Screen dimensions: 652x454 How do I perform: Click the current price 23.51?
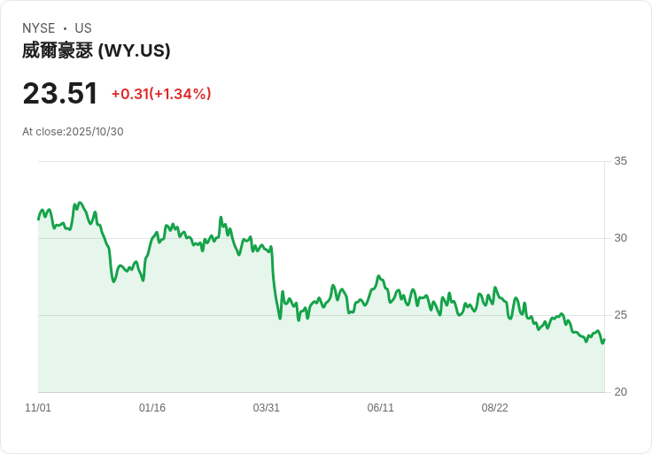(x=60, y=93)
